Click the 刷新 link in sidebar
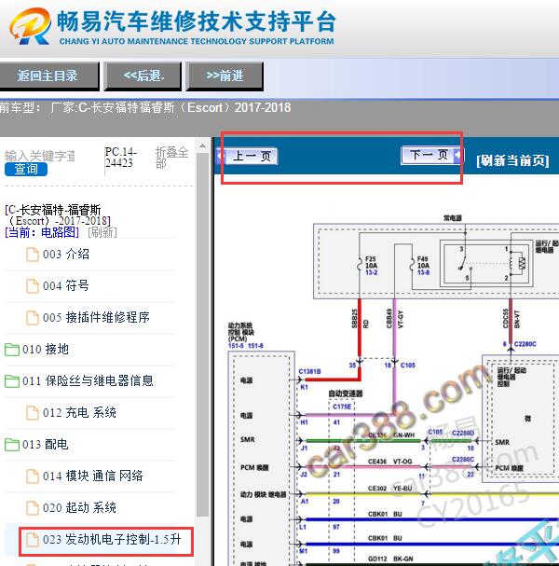This screenshot has width=559, height=566. [x=102, y=232]
